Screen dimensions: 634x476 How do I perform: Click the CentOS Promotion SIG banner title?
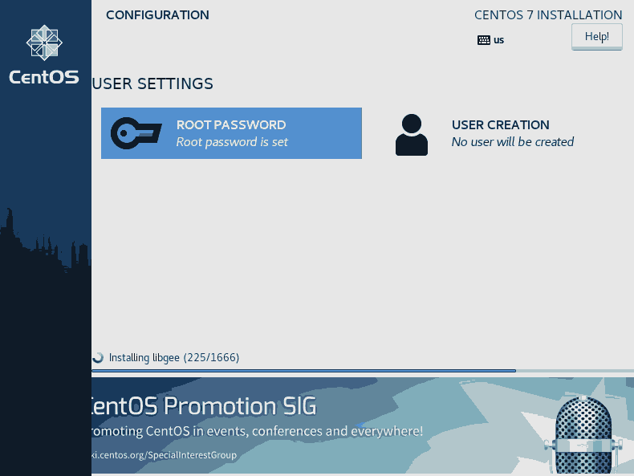pos(204,406)
